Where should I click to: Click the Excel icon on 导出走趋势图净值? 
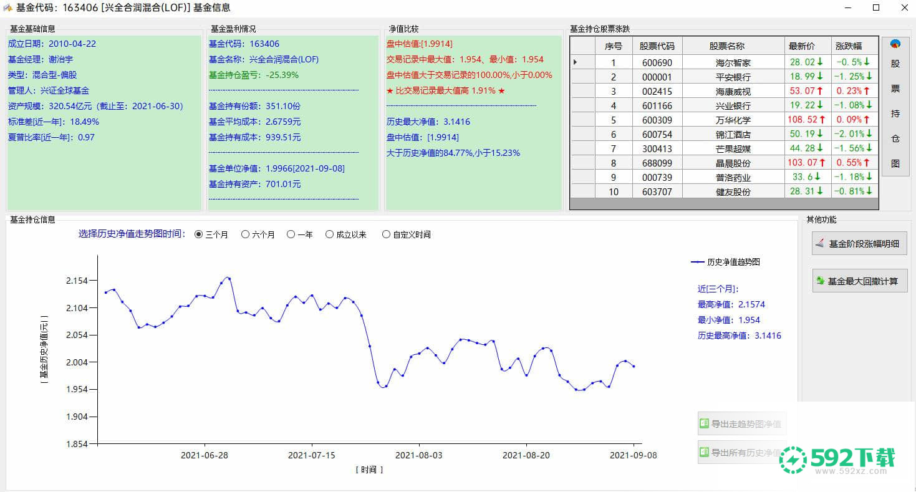[x=705, y=423]
